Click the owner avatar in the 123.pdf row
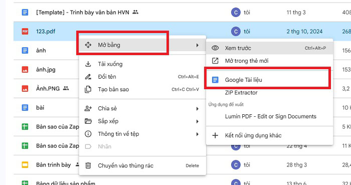This screenshot has height=185, width=351. (236, 31)
